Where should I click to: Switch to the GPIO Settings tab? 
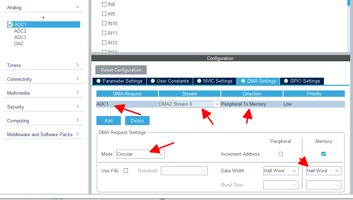302,81
